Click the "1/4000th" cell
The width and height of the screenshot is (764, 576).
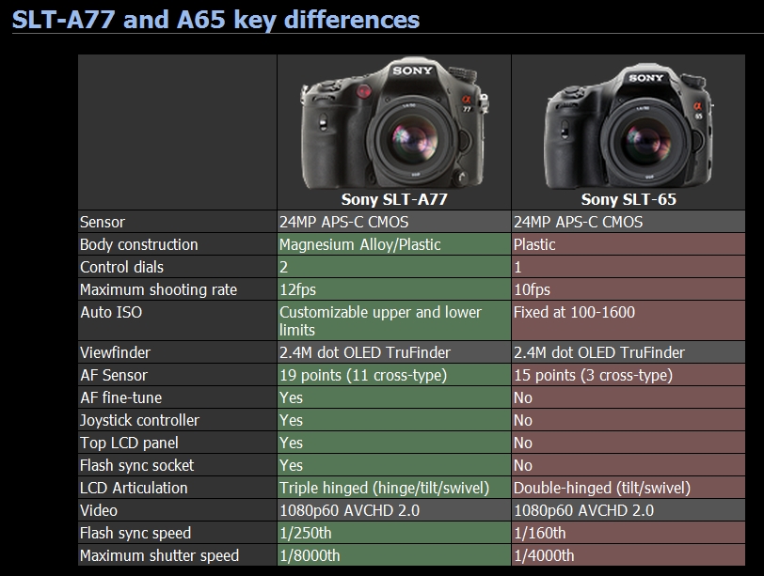point(629,555)
